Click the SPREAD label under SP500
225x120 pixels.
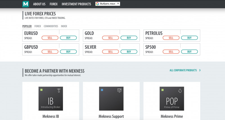(149, 52)
